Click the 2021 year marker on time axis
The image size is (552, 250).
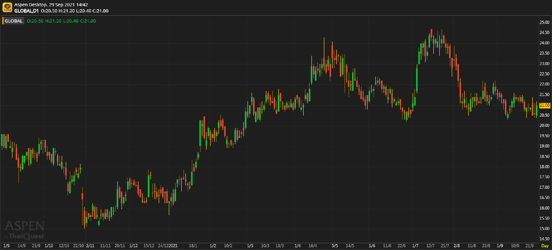[173, 246]
